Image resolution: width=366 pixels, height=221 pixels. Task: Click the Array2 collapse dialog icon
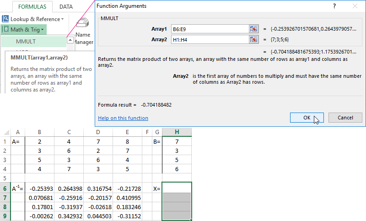coord(254,39)
